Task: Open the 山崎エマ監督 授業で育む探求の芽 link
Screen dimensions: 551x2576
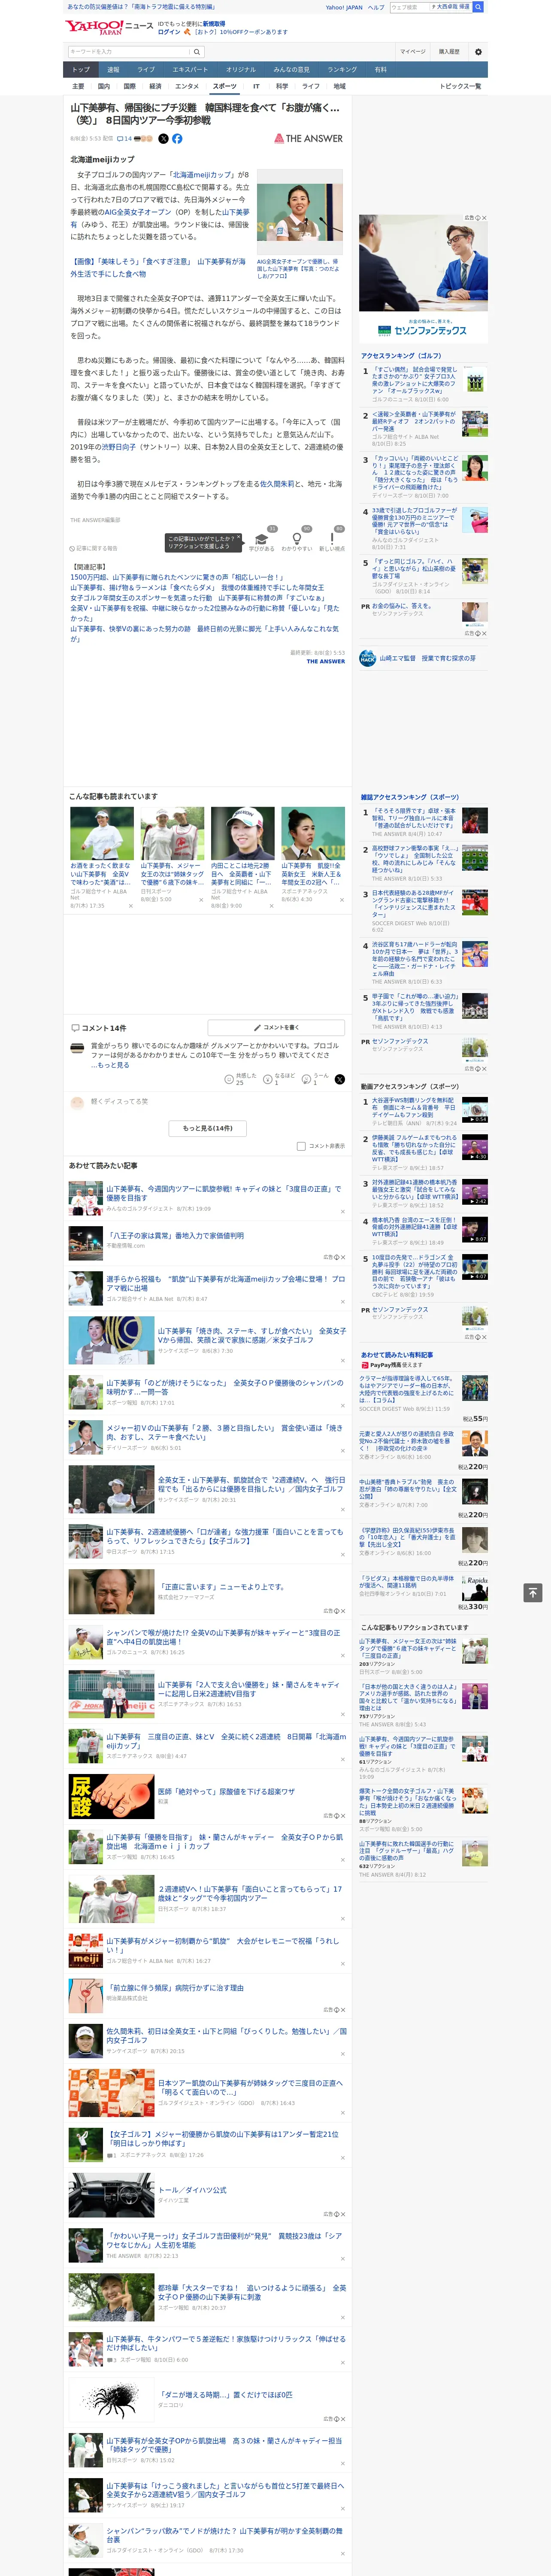Action: (x=426, y=658)
